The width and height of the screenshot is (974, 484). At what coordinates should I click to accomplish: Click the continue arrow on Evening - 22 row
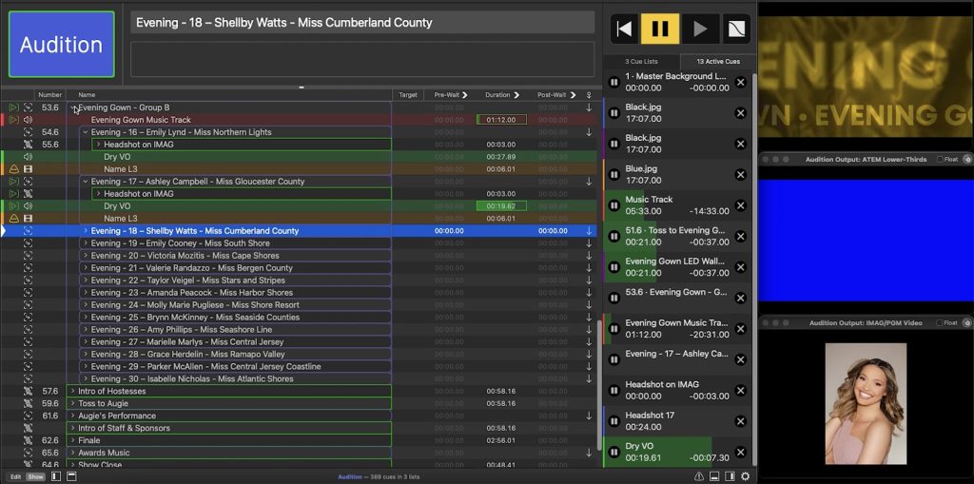(589, 281)
